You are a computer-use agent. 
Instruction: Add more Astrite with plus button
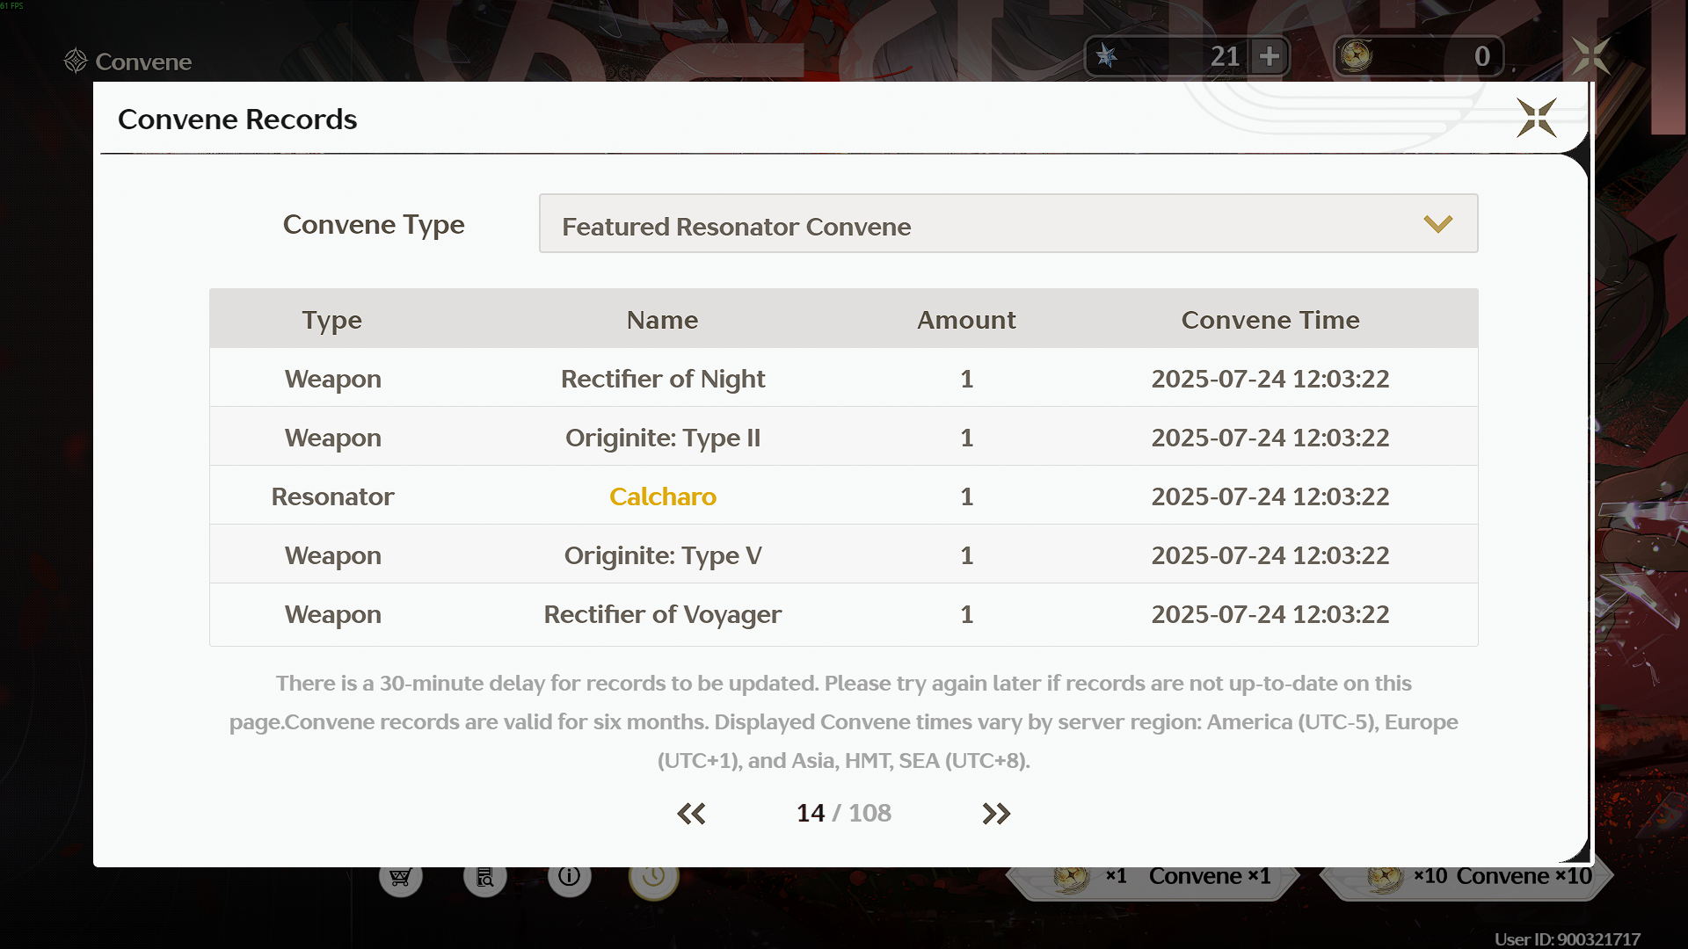[x=1270, y=56]
